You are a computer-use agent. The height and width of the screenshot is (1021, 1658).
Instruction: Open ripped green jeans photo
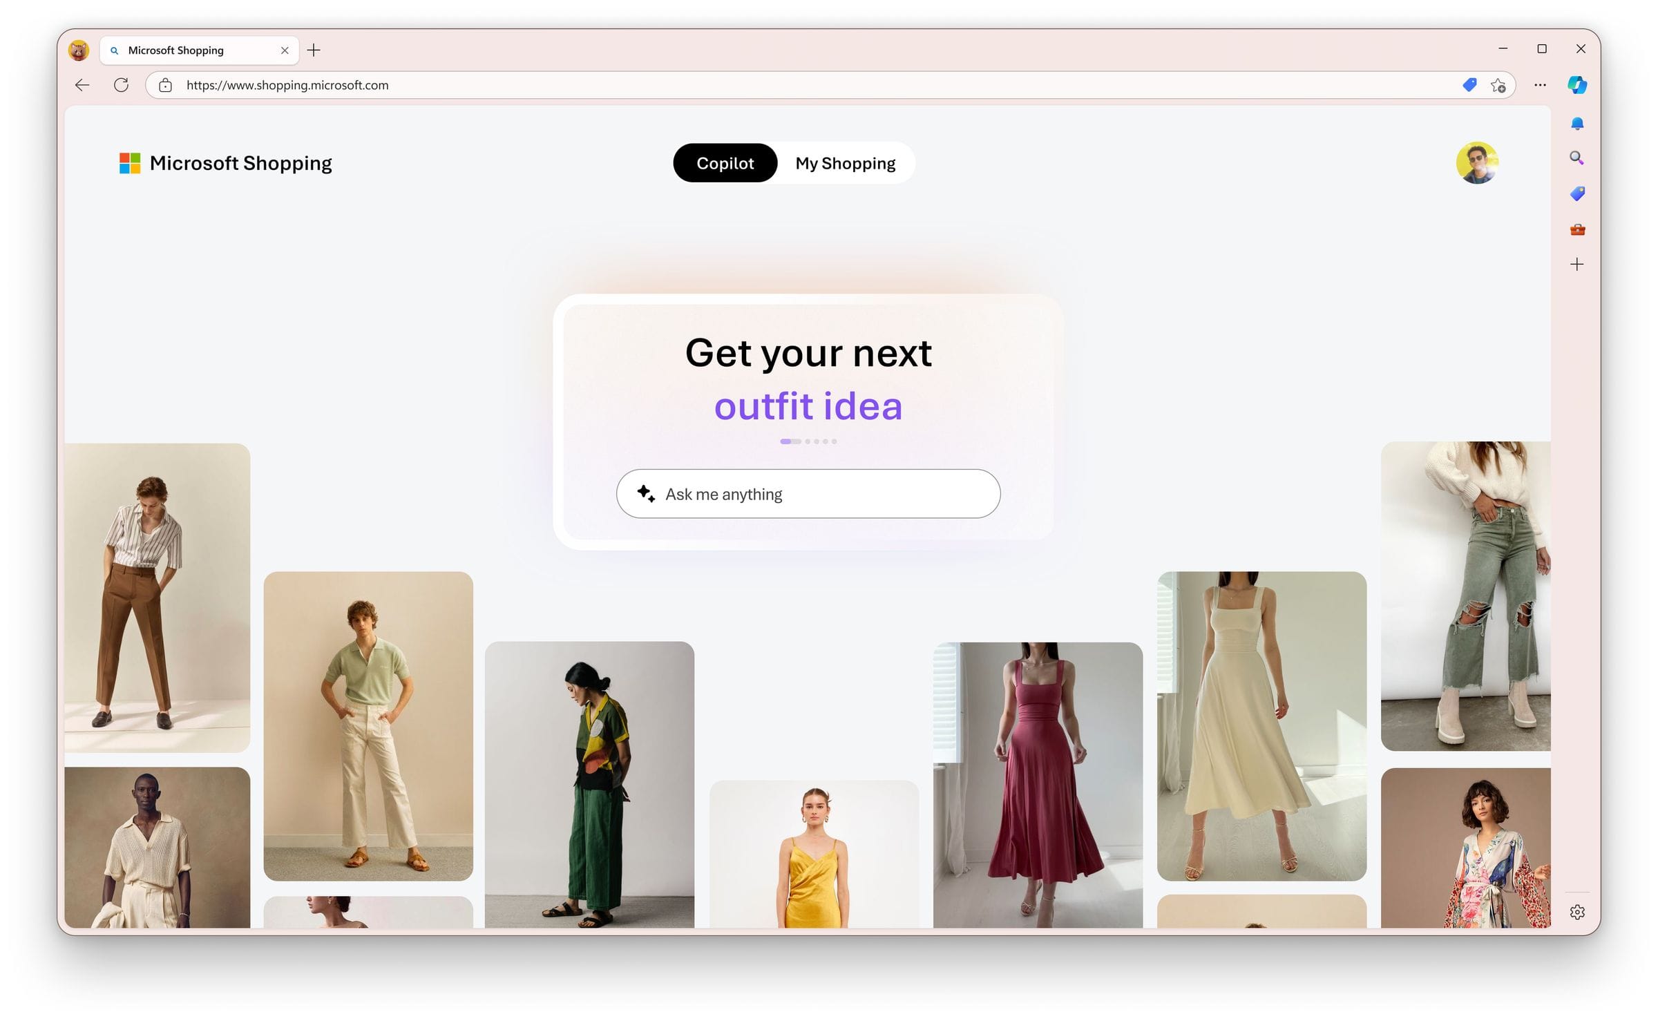(x=1465, y=595)
